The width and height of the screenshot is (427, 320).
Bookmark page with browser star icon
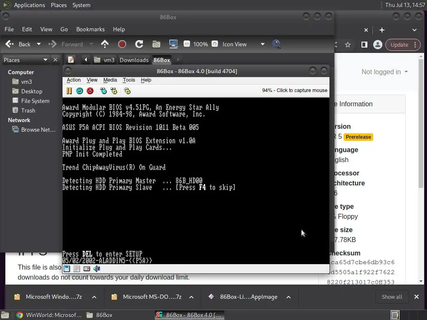348,45
